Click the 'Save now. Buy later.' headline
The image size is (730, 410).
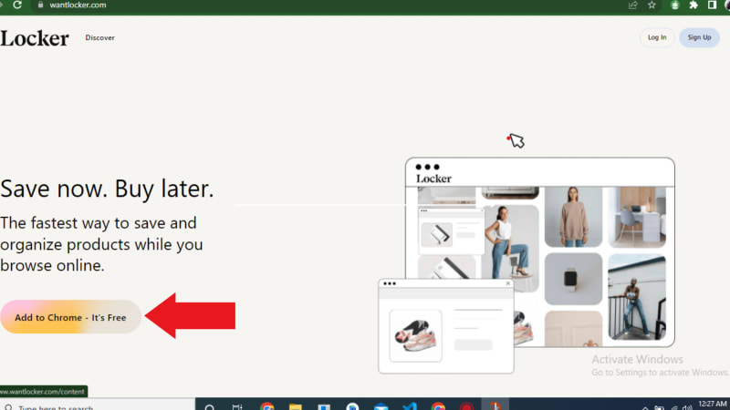[107, 189]
